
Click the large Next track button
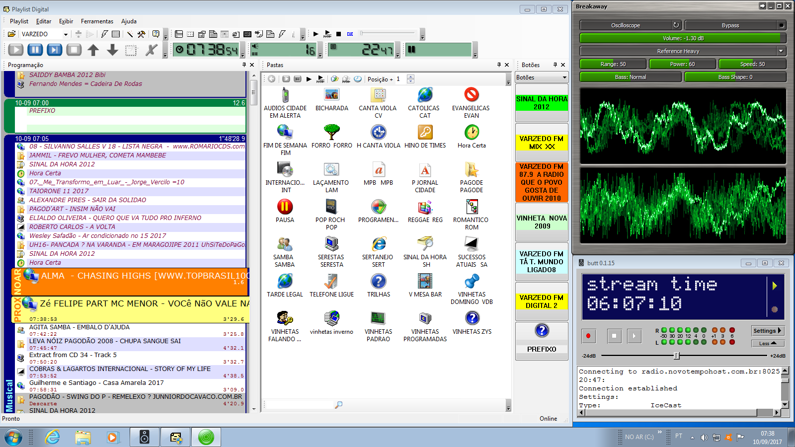(x=55, y=50)
